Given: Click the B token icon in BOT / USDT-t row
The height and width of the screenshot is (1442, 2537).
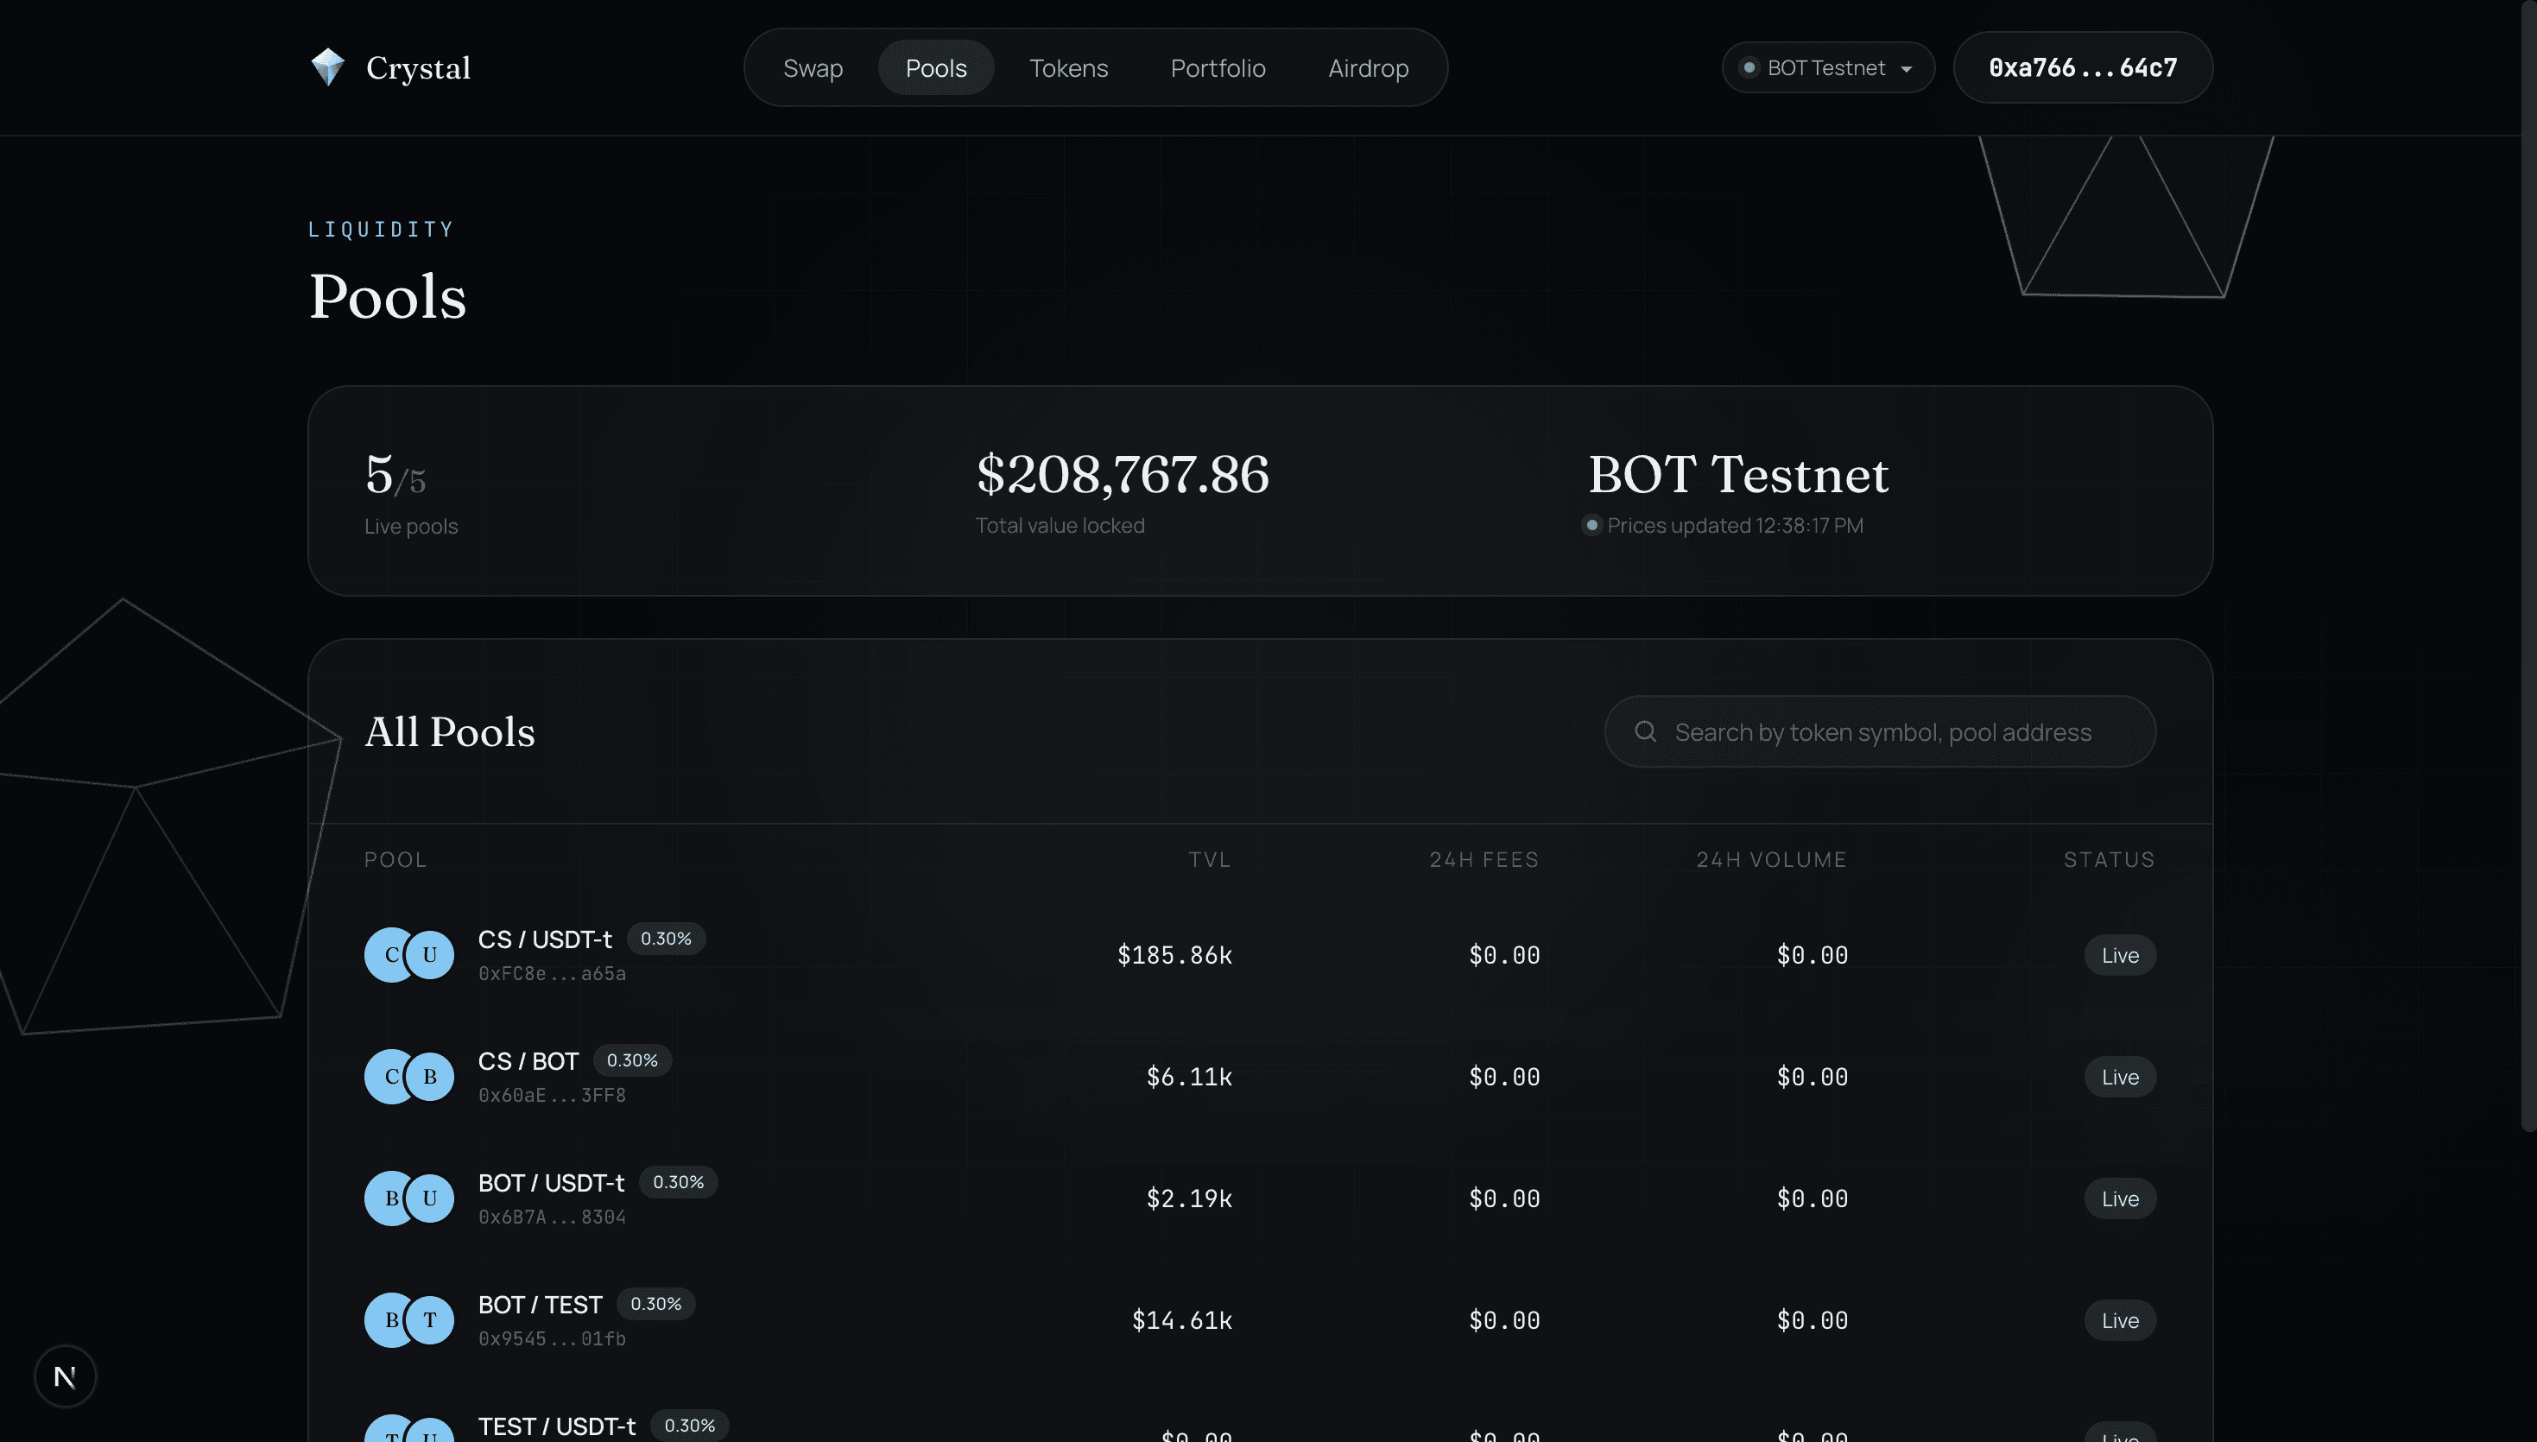Looking at the screenshot, I should coord(390,1199).
